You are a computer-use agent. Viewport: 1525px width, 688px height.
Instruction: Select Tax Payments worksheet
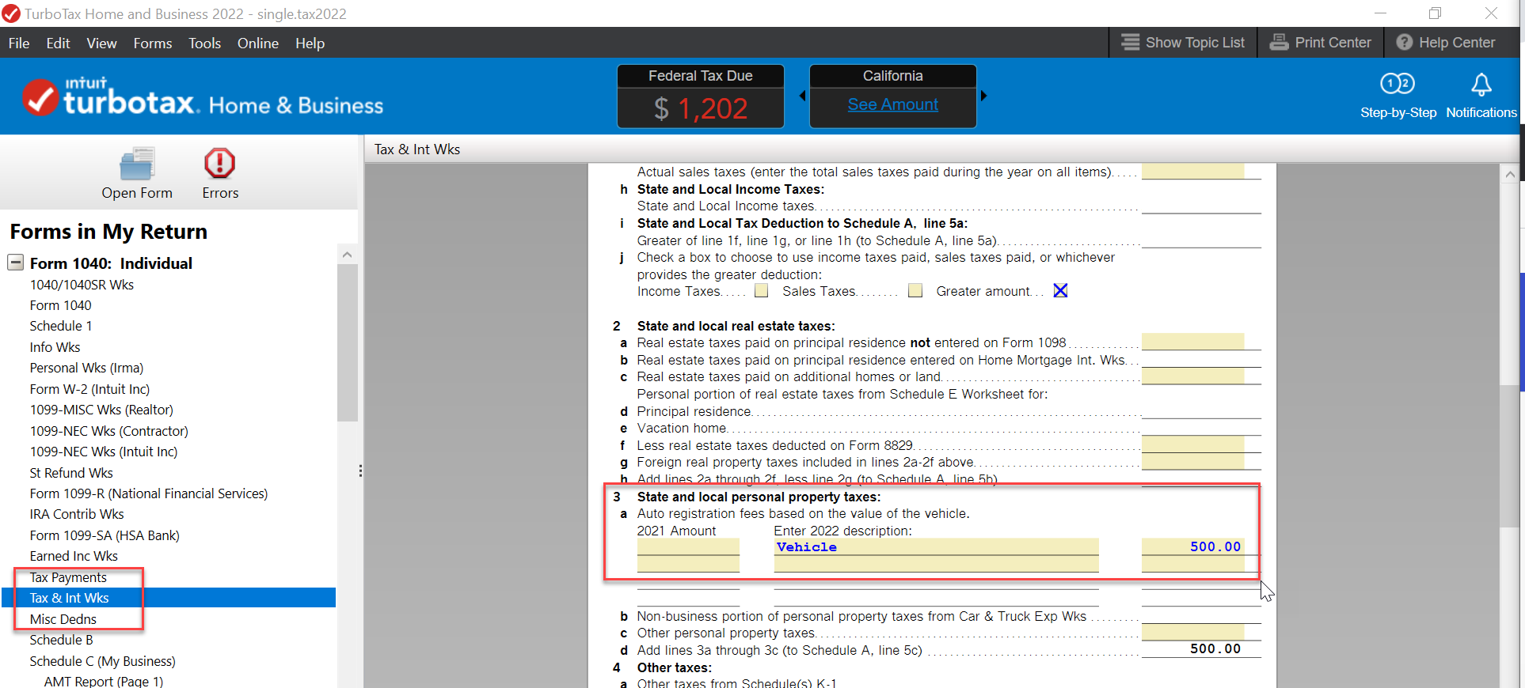click(x=68, y=577)
